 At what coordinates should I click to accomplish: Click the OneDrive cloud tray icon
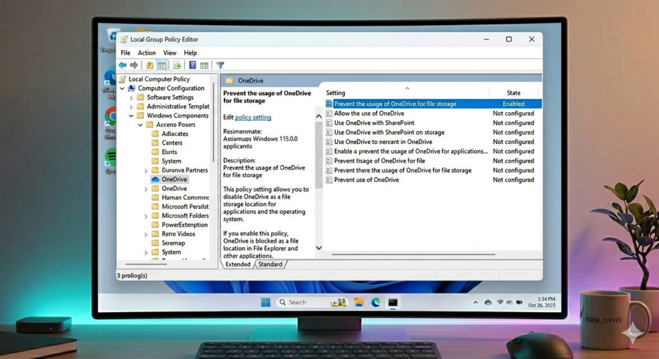point(488,302)
